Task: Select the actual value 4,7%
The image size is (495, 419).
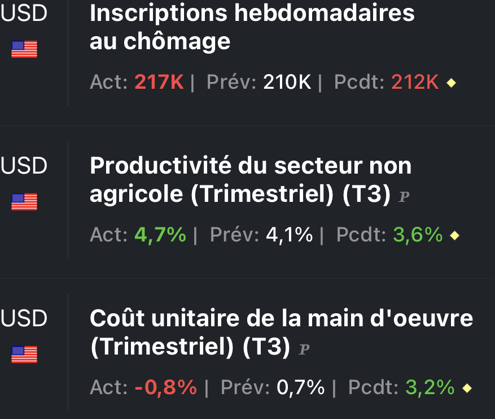Action: 160,235
